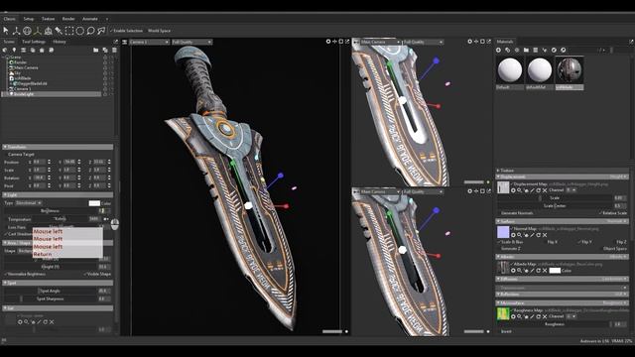This screenshot has height=357, width=635.
Task: Maximize the Camera 1 viewport
Action: click(341, 42)
